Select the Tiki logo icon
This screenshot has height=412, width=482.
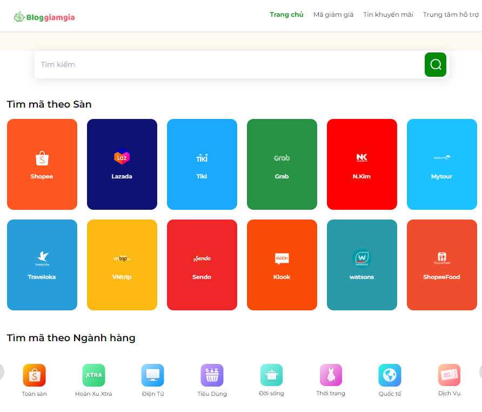click(202, 158)
